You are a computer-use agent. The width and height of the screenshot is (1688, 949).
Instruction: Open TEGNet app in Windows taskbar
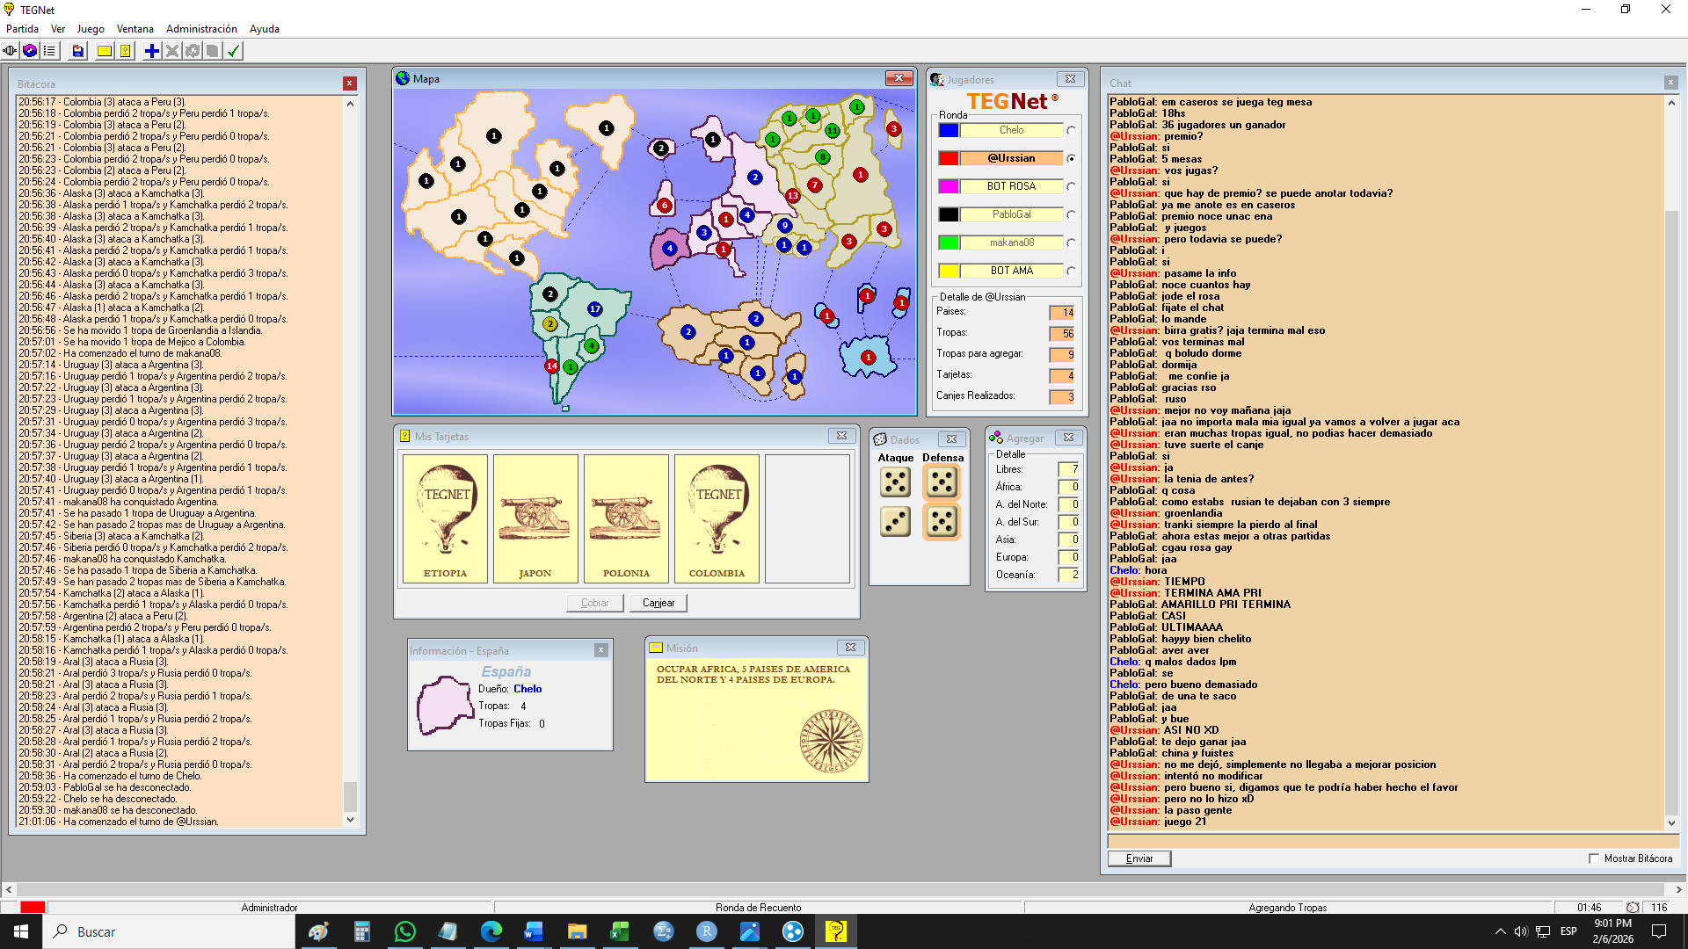point(835,931)
